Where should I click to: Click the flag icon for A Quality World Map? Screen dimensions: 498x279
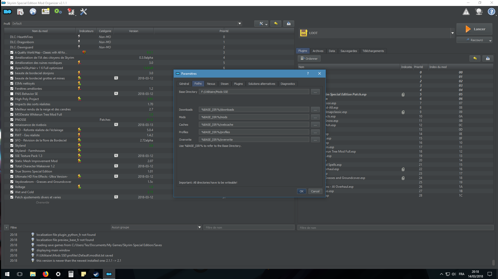click(84, 52)
